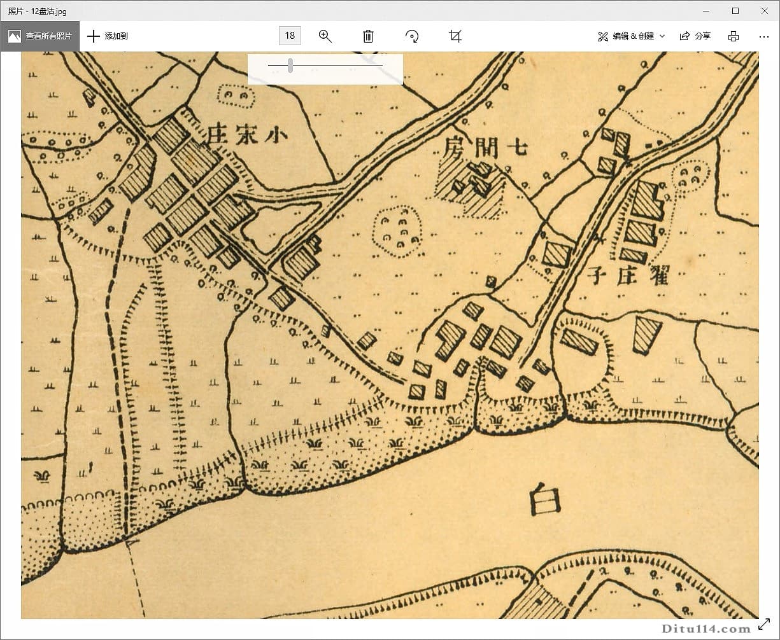This screenshot has width=780, height=640.
Task: Expand the Edit & Create dropdown chevron
Action: coord(662,36)
